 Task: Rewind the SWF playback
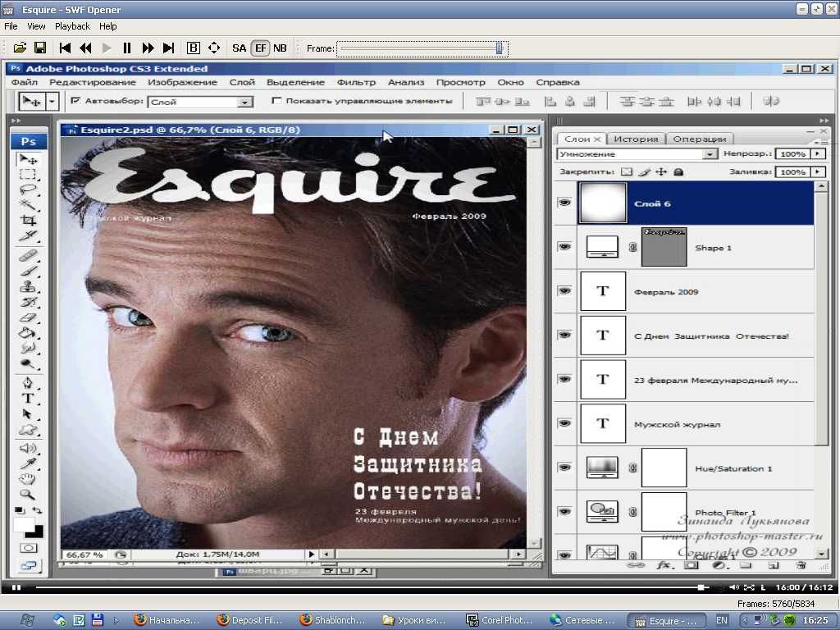tap(85, 48)
